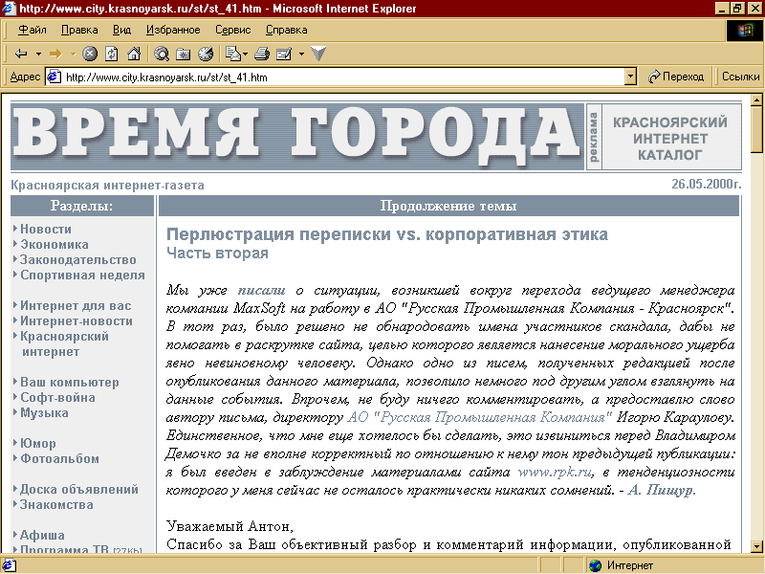This screenshot has width=765, height=574.
Task: Click the status bar page icon
Action: [10, 565]
